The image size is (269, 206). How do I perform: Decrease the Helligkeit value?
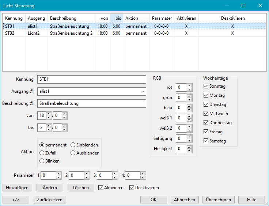coord(189,150)
